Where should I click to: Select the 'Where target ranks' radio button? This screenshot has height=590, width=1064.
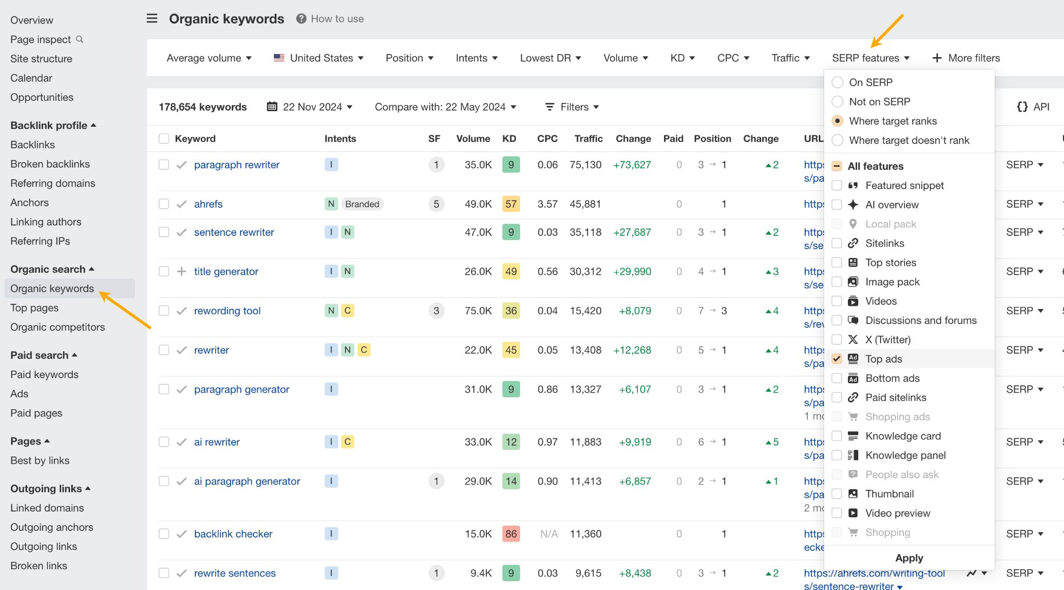[838, 120]
